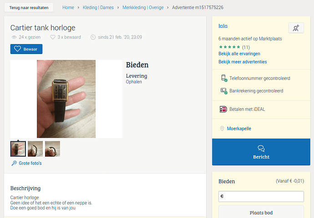The height and width of the screenshot is (218, 314).
Task: Open seller profile lala
Action: tap(223, 26)
